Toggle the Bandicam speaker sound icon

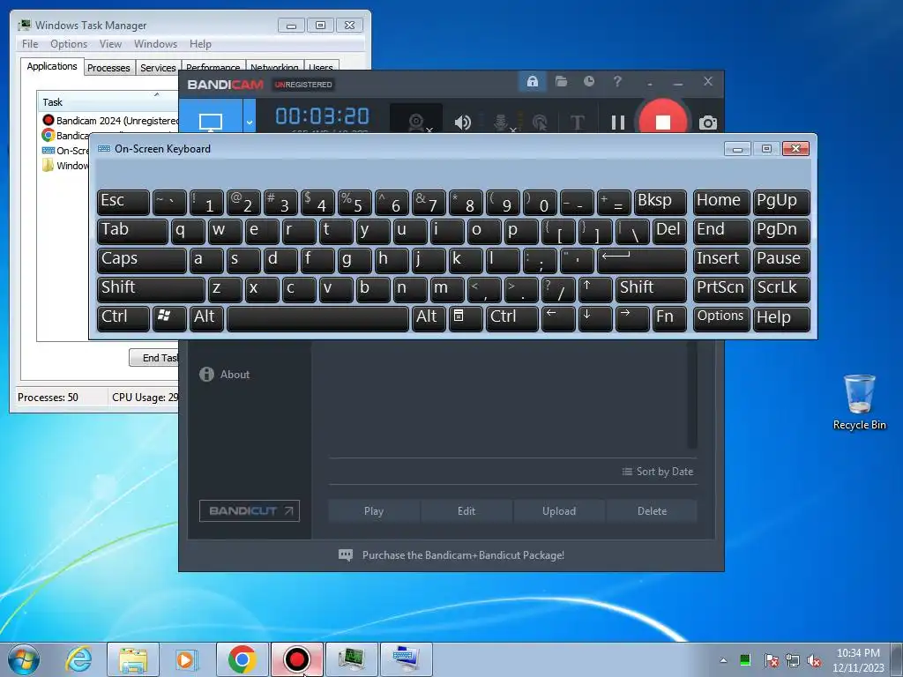coord(462,122)
